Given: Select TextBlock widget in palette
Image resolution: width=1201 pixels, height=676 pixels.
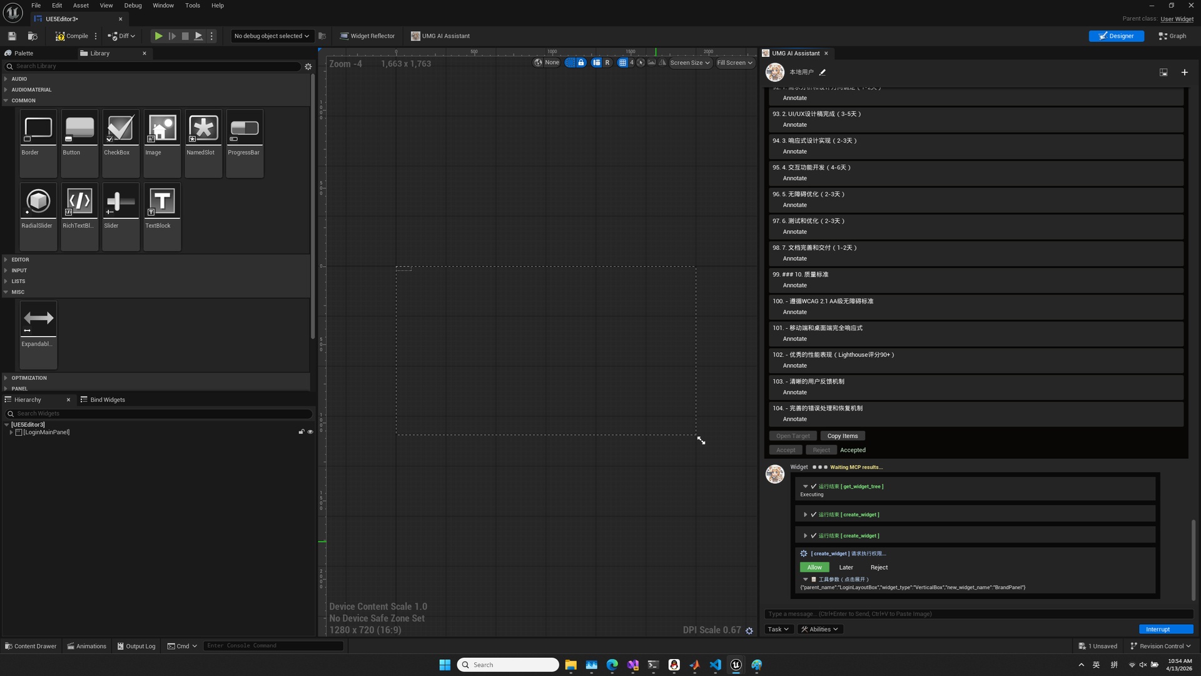Looking at the screenshot, I should tap(162, 217).
